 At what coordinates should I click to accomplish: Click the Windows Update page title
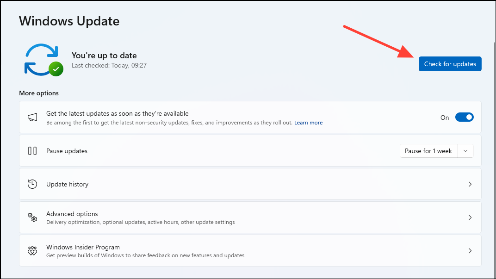coord(69,21)
